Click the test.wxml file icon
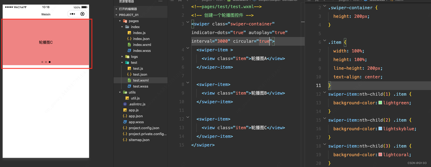Screen dimensions: 431x167 tap(129, 80)
